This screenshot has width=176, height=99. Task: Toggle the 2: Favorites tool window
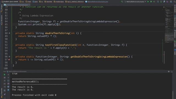pyautogui.click(x=1, y=93)
